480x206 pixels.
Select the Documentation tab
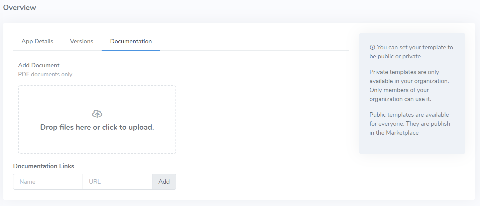click(131, 41)
